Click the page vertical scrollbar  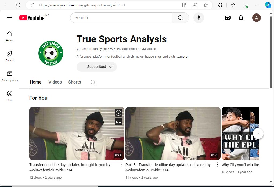point(271,52)
